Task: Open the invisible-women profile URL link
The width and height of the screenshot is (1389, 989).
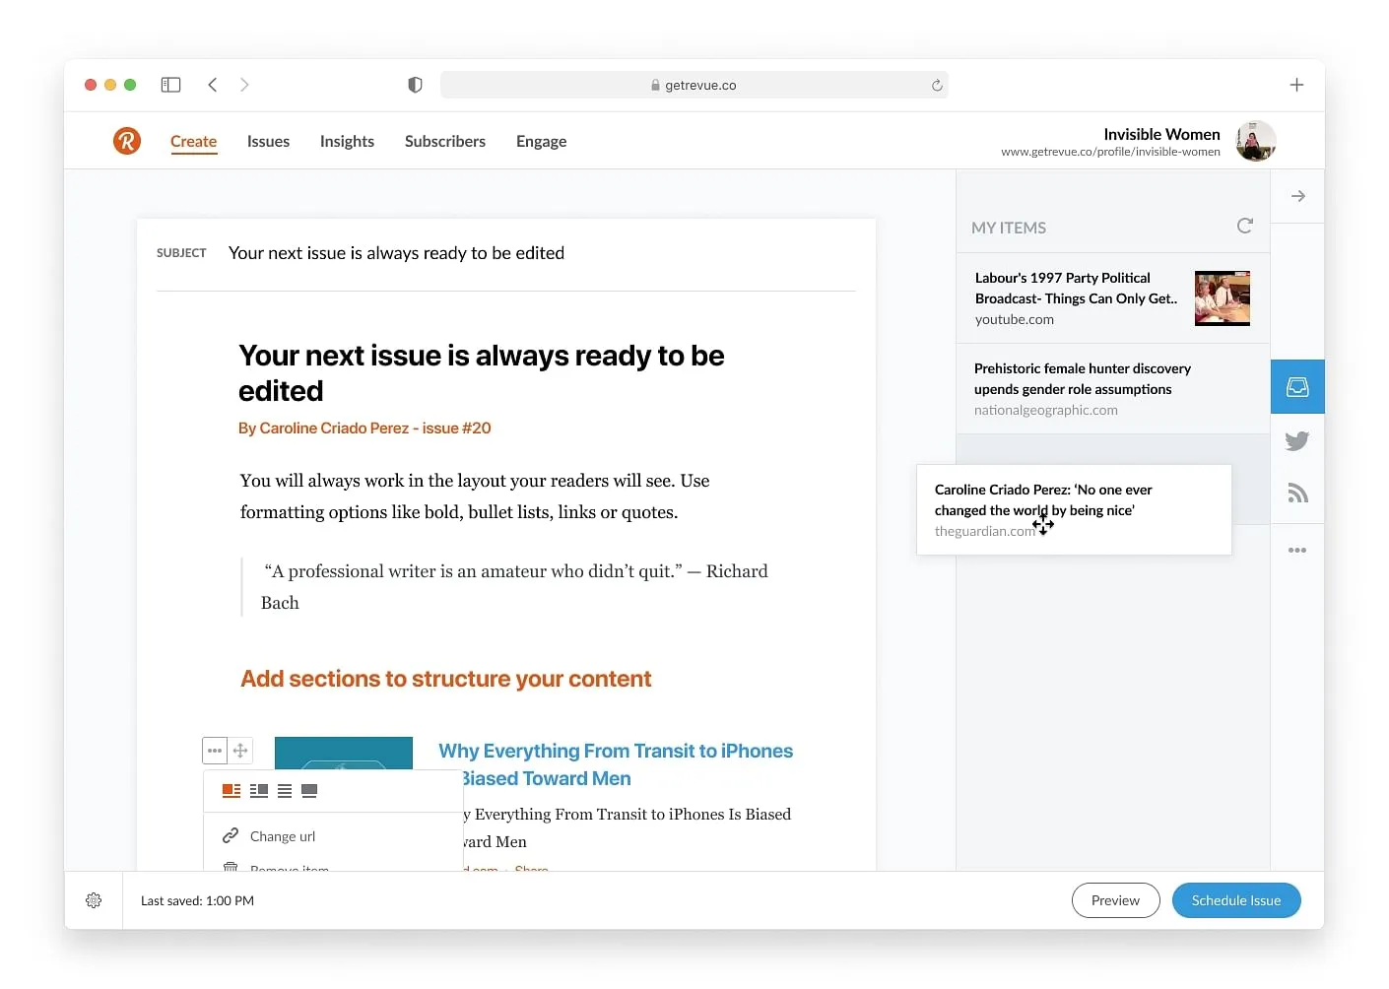Action: click(1110, 152)
